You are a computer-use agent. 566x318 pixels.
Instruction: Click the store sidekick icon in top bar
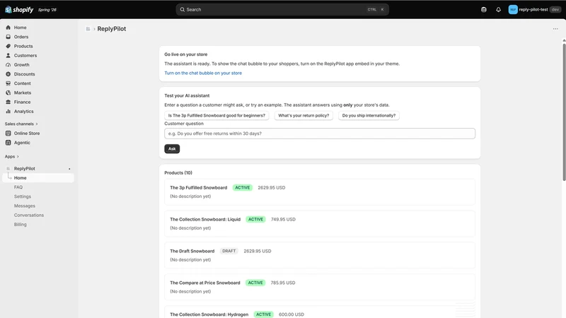(484, 10)
